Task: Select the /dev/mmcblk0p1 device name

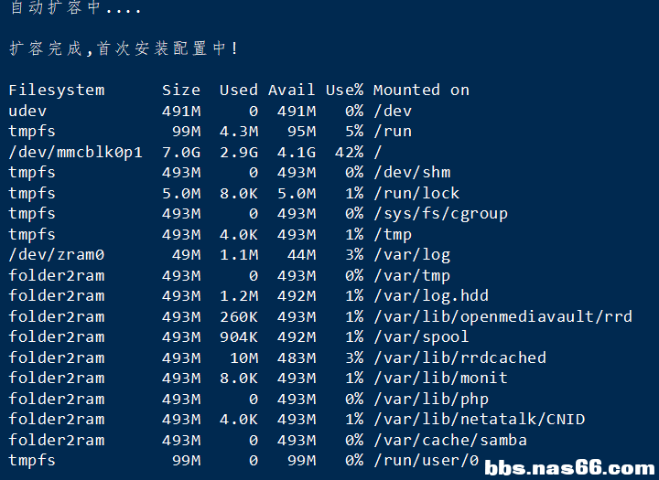Action: (76, 152)
